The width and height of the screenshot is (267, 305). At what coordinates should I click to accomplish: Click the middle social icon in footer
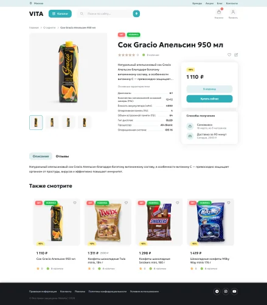[226, 292]
